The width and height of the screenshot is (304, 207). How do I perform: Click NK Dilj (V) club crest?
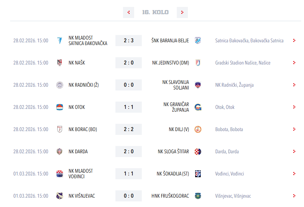pyautogui.click(x=198, y=129)
